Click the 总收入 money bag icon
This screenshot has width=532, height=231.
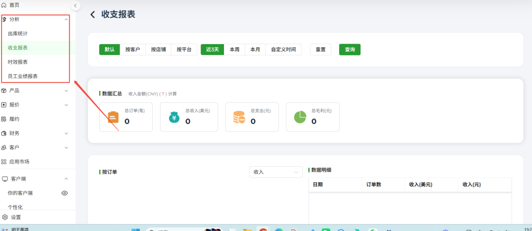point(174,117)
